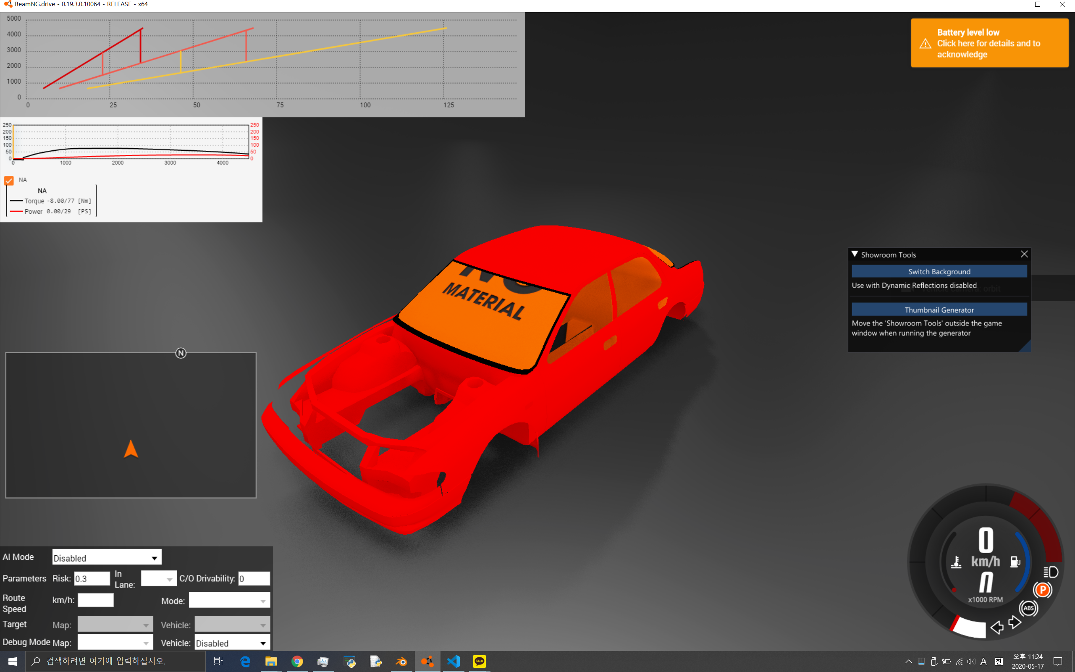Click the battery tray icon
Screen dimensions: 1075x672
(947, 661)
